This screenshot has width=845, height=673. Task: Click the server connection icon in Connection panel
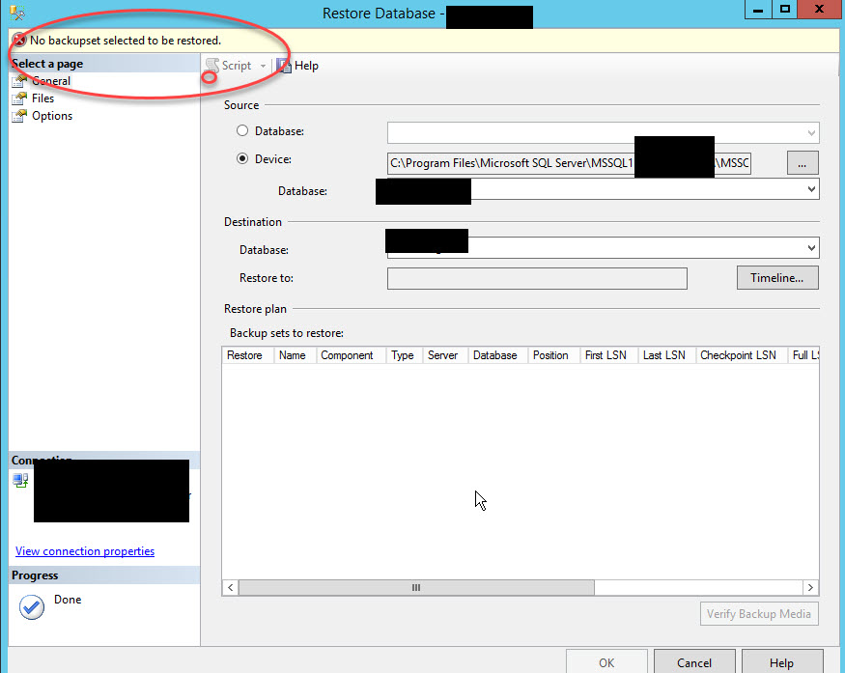click(x=20, y=480)
